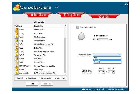Click into the Minutes input field
Viewport: 140px width, 94px height.
(110, 72)
